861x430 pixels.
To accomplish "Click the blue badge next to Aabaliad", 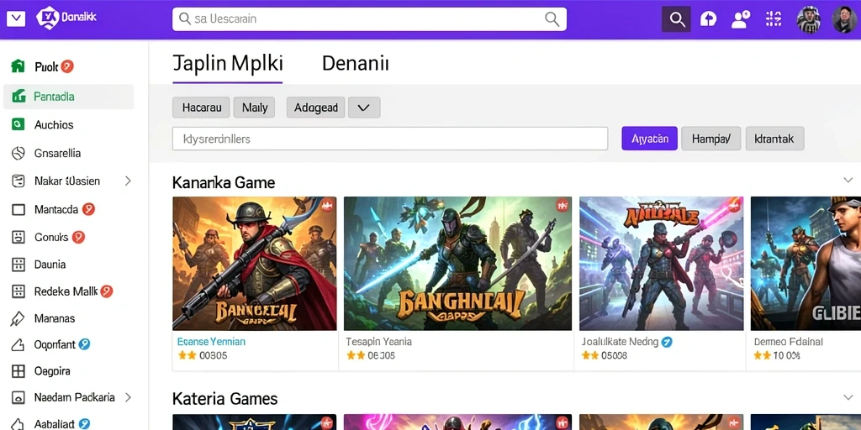I will [x=84, y=424].
